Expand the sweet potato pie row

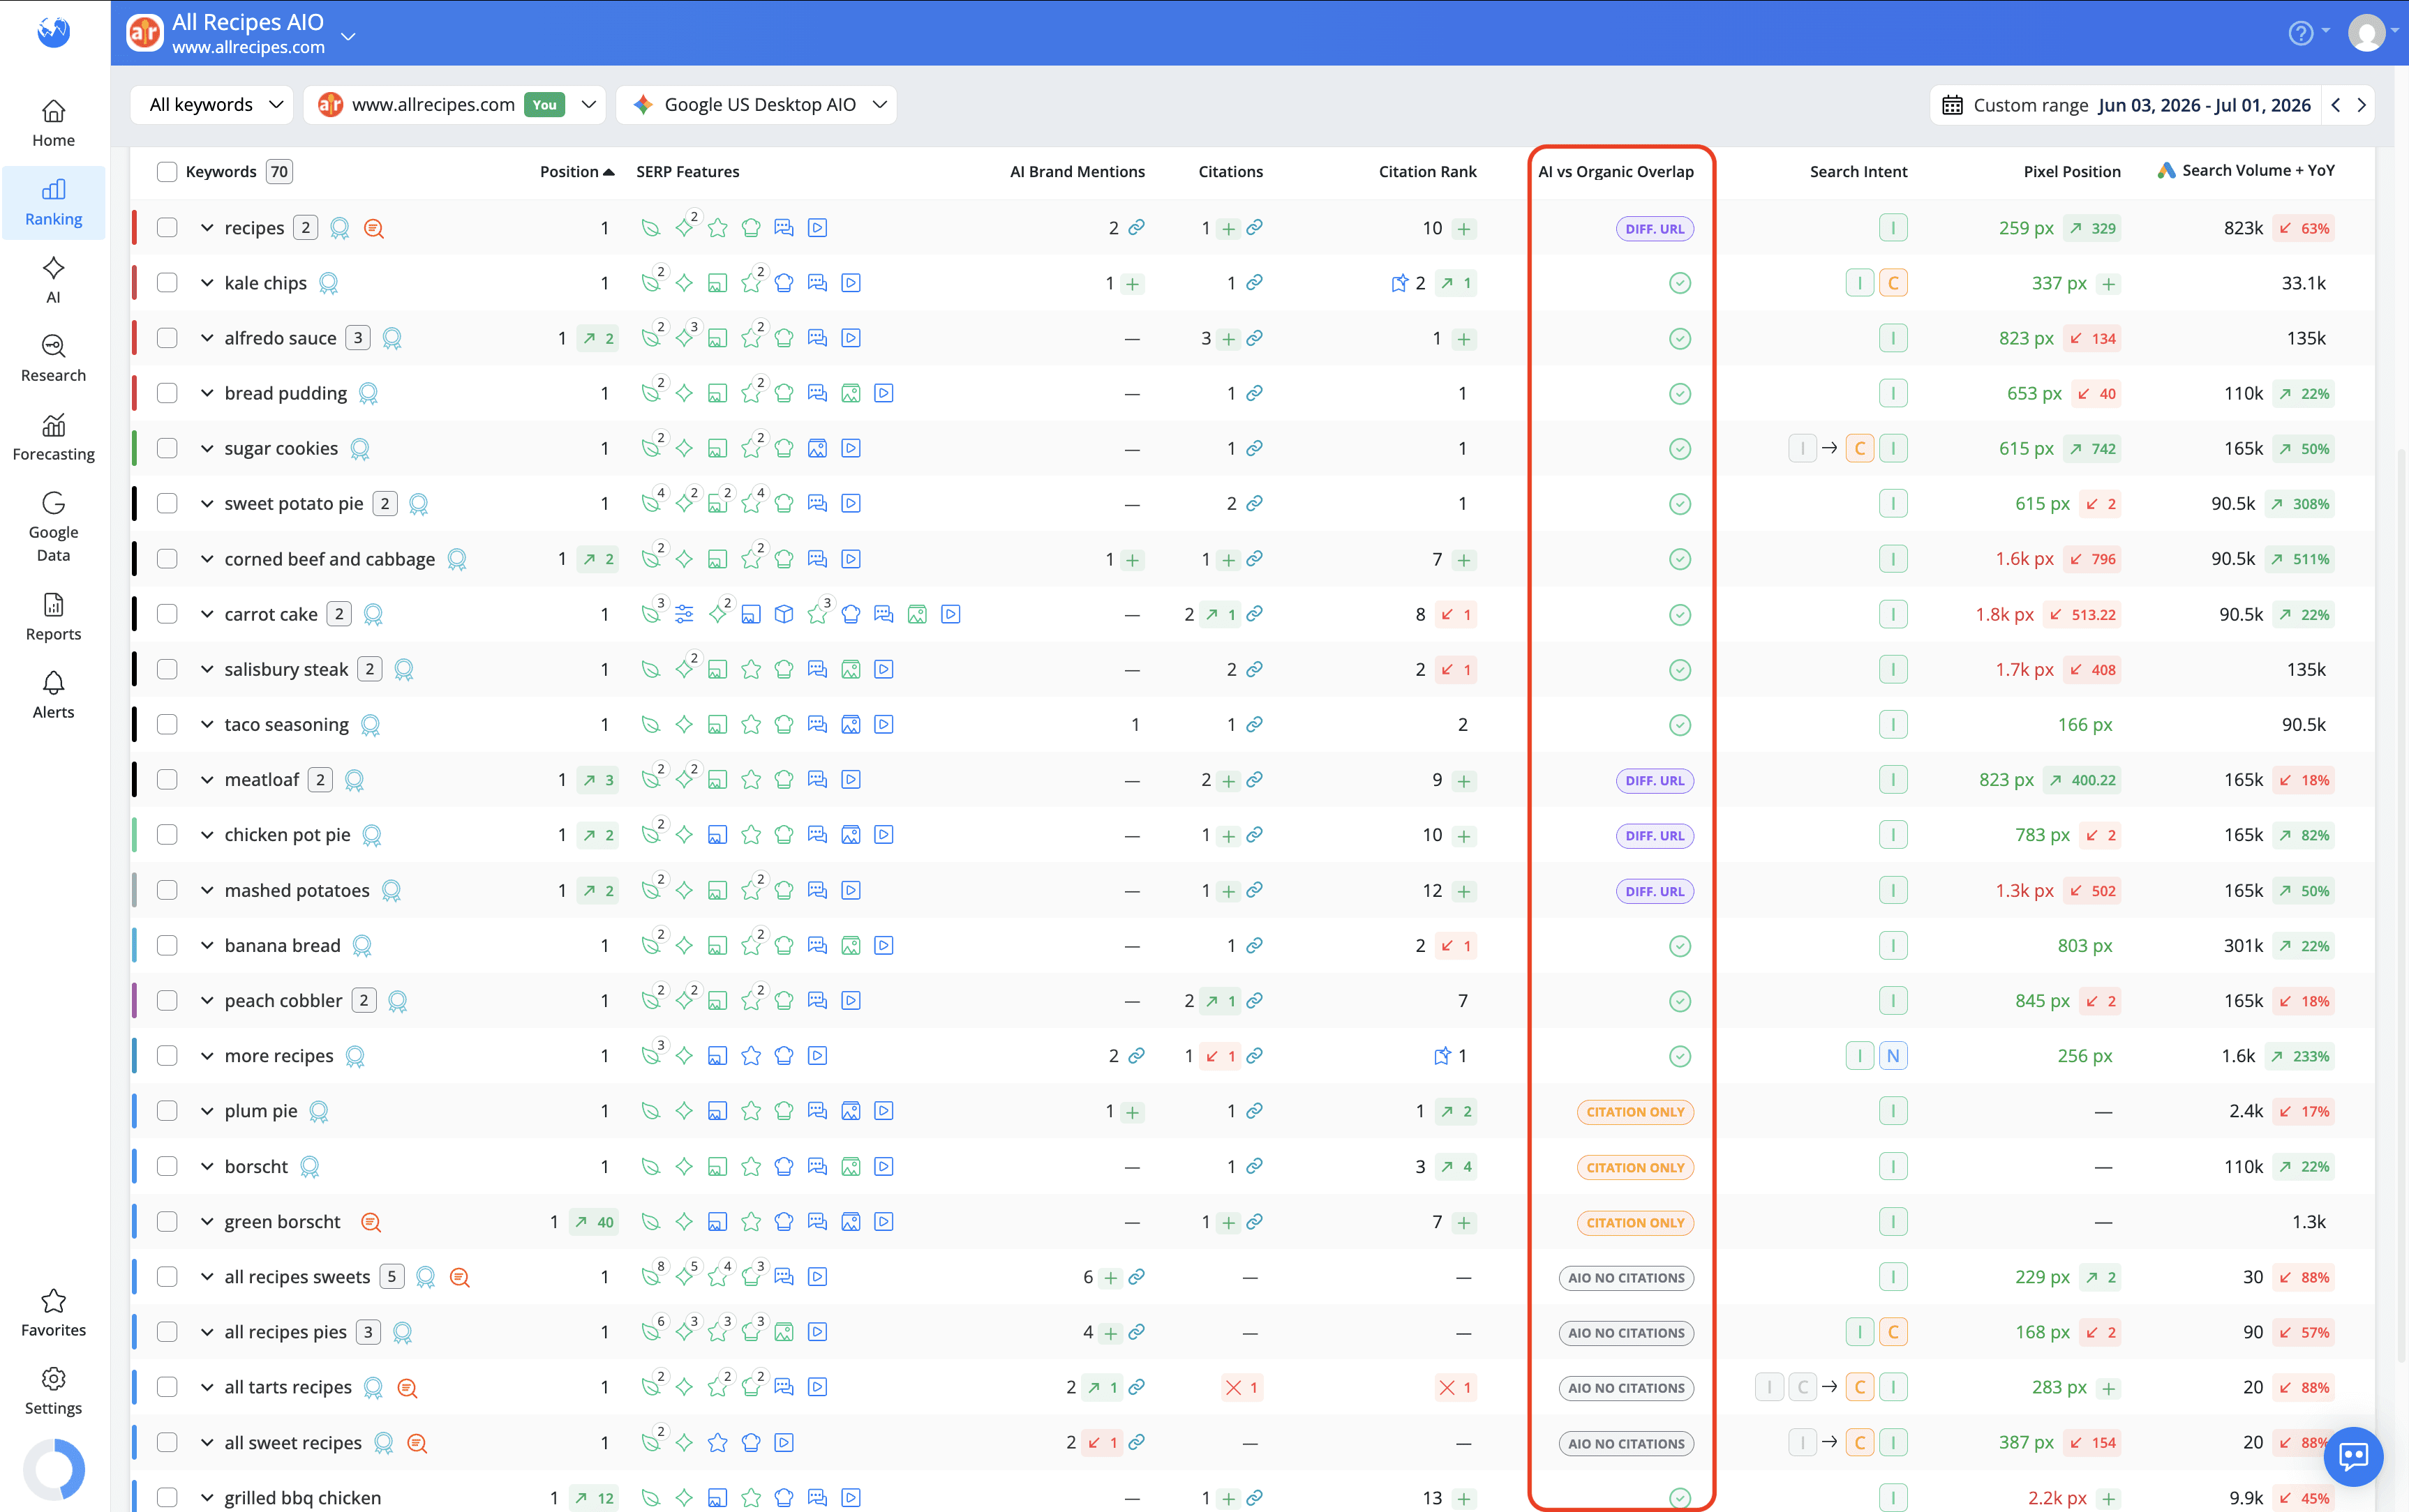207,504
